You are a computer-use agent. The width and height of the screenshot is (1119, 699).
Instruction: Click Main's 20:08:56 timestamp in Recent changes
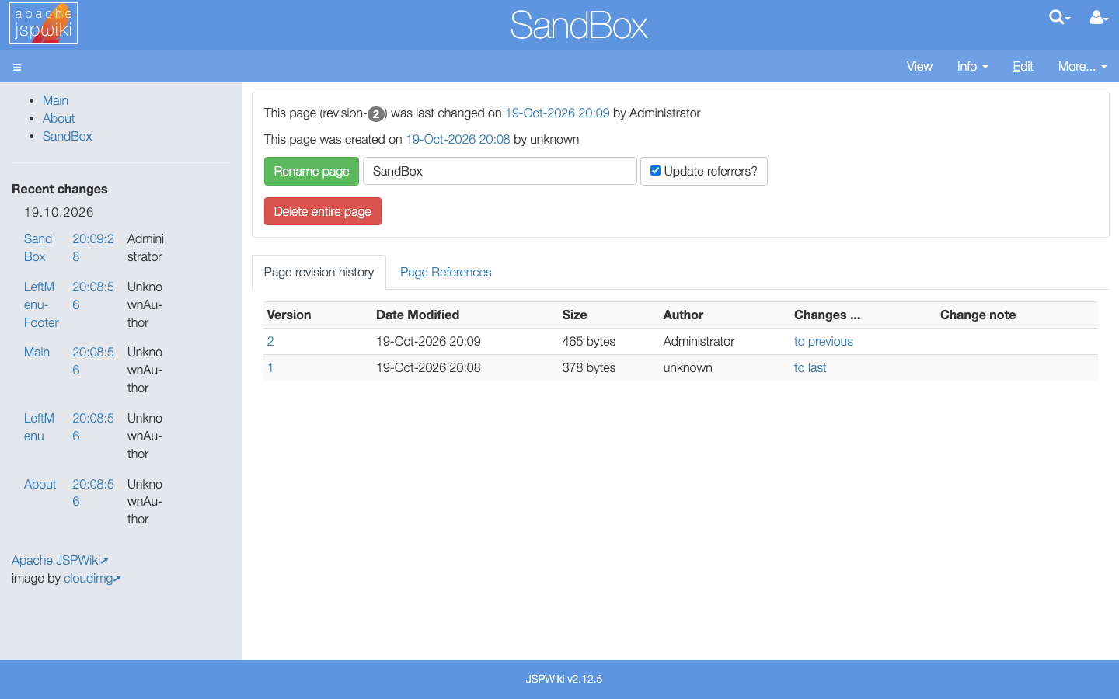click(x=93, y=361)
